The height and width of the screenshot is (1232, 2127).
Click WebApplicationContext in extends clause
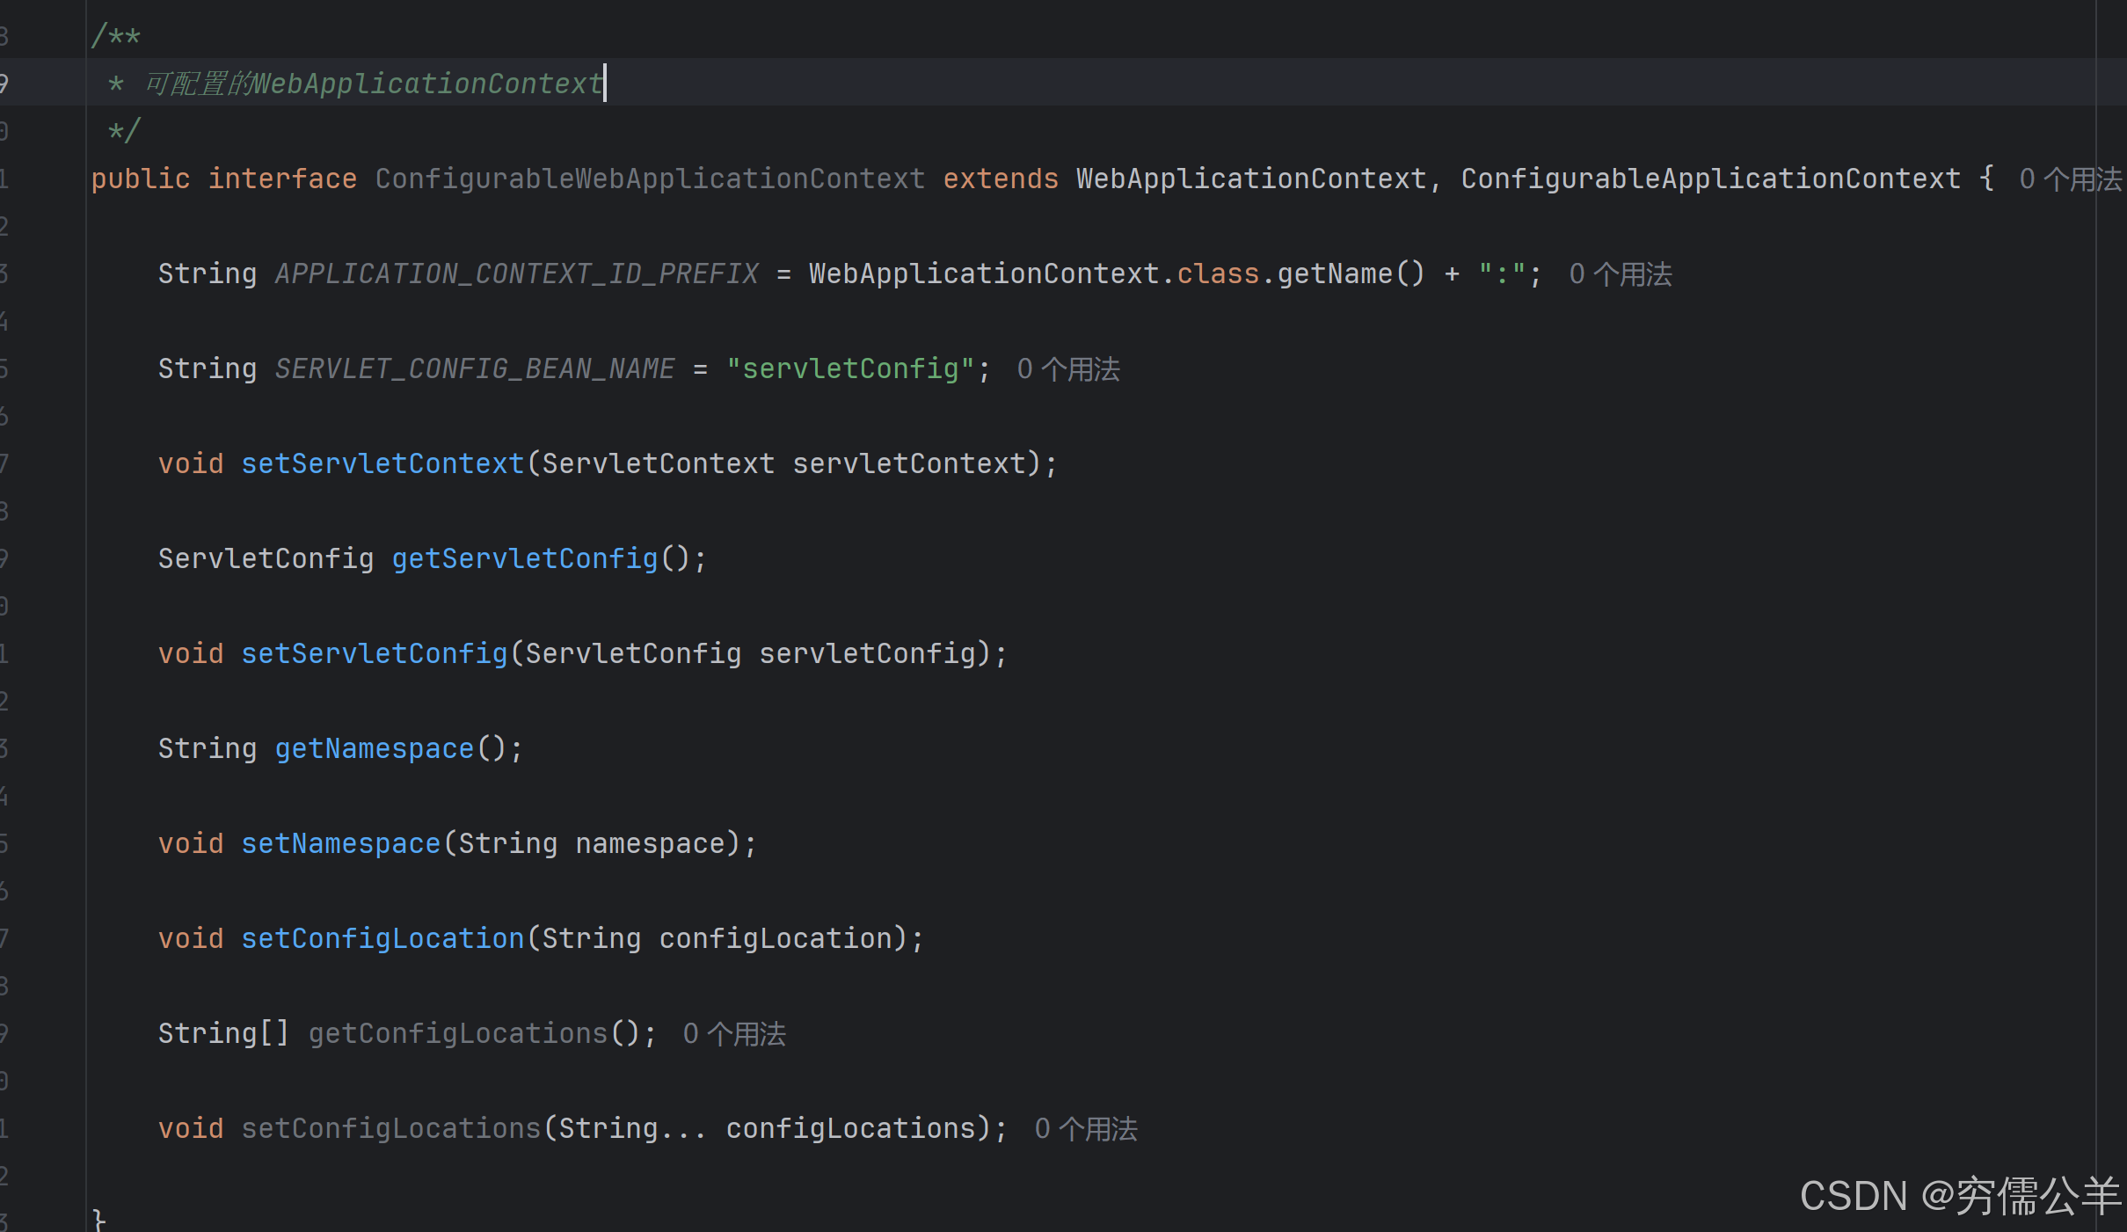pos(1250,179)
